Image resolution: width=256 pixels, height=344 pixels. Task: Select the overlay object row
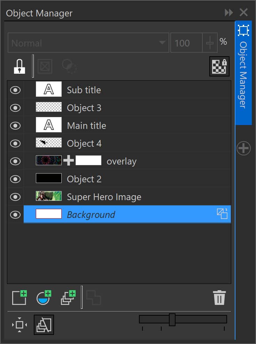pos(127,161)
